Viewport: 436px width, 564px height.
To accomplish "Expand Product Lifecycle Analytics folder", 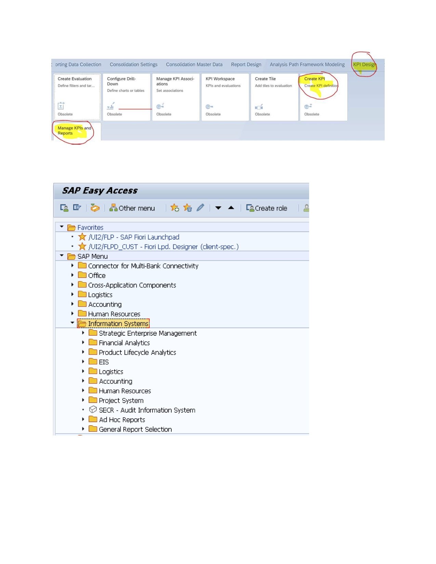I will [83, 352].
